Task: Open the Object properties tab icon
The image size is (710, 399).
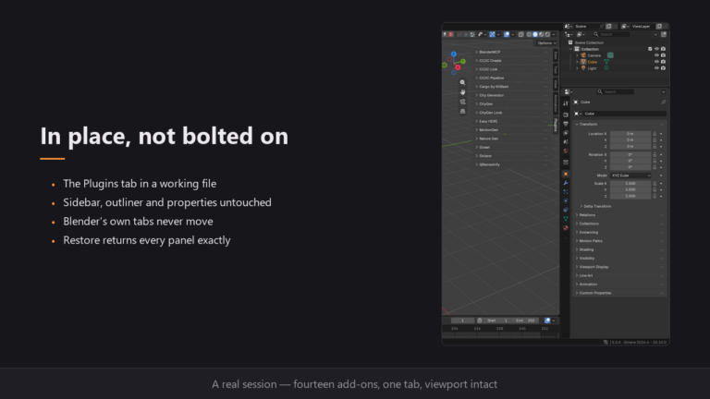Action: coord(566,175)
